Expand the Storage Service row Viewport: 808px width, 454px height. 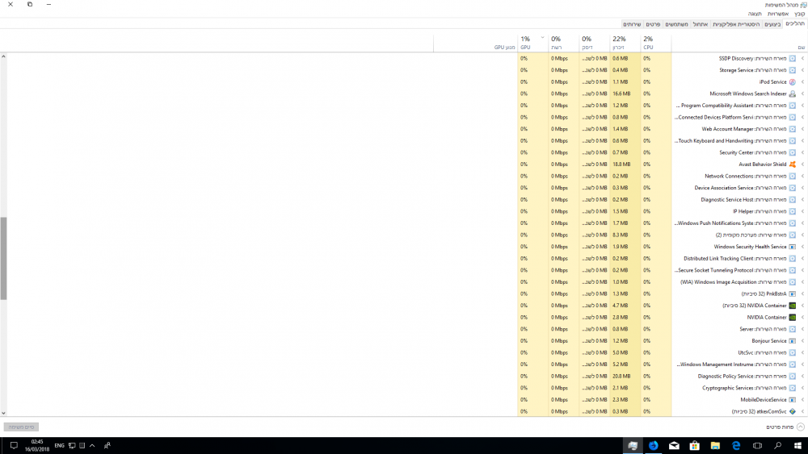pyautogui.click(x=802, y=70)
